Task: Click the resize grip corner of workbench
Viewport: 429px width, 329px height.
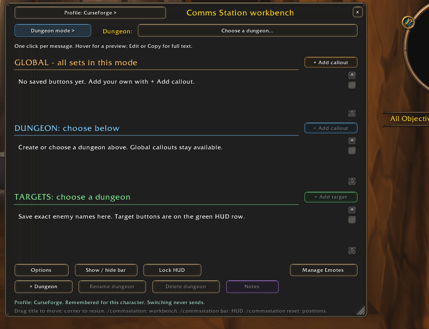Action: 361,311
